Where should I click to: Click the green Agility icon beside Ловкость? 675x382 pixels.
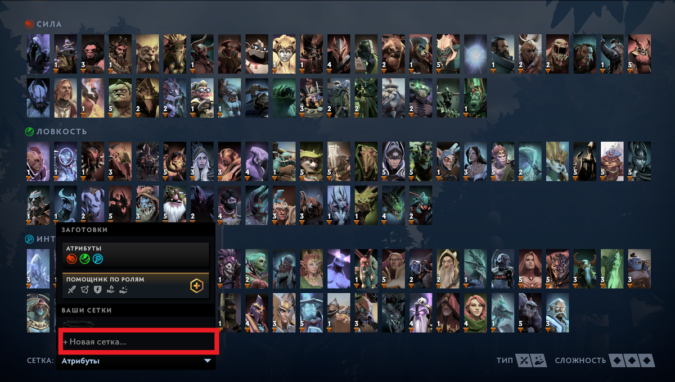[x=29, y=131]
